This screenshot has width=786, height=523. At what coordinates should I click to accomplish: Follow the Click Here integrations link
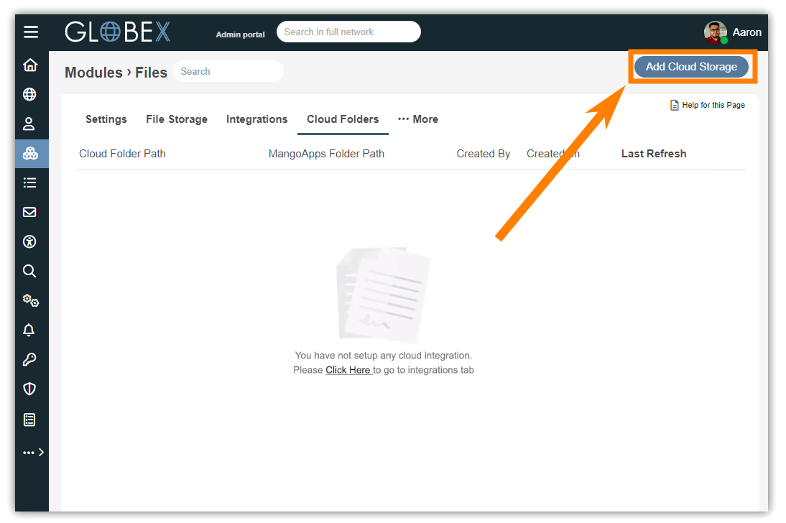(348, 370)
